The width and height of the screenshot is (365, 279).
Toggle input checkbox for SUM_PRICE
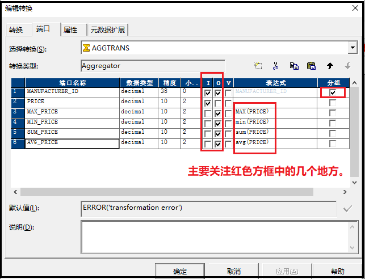pos(208,134)
